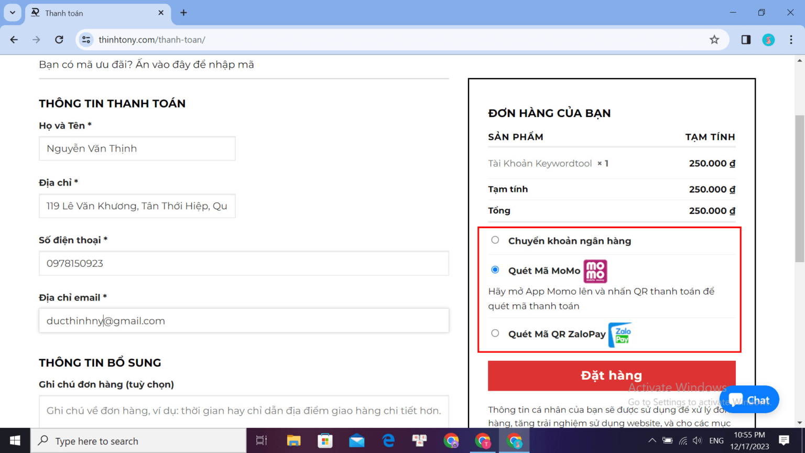Click the bookmark star in the address bar
Screen dimensions: 805x453
714,39
